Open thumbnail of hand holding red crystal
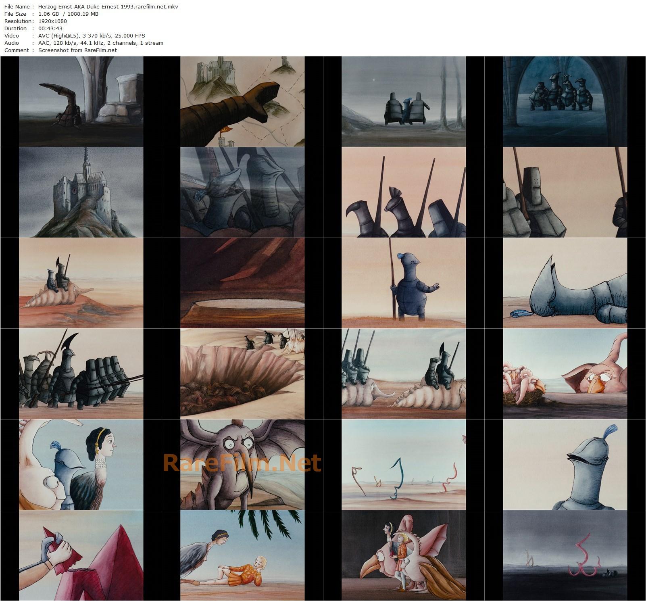 [x=81, y=555]
